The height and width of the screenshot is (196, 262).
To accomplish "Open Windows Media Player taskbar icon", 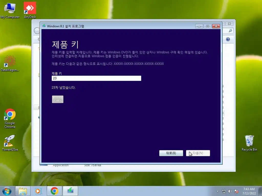I will point(38,191).
